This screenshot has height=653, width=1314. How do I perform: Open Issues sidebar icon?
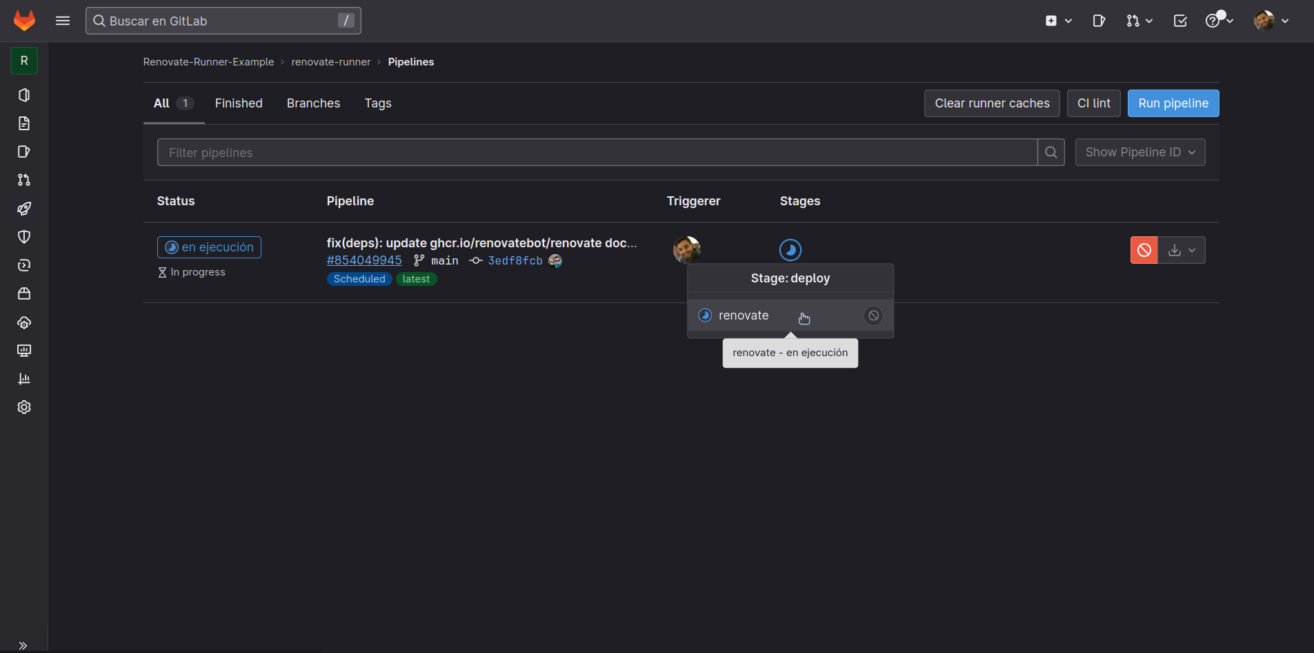tap(24, 152)
